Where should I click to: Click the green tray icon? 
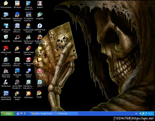143,114
